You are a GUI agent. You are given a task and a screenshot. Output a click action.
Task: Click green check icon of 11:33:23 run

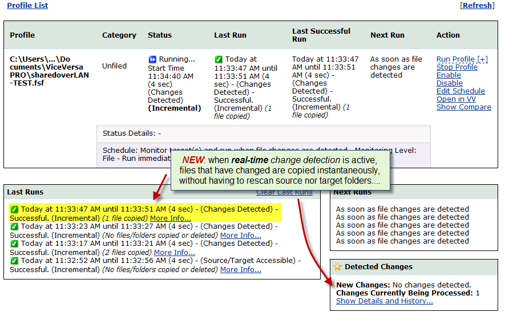(x=14, y=226)
